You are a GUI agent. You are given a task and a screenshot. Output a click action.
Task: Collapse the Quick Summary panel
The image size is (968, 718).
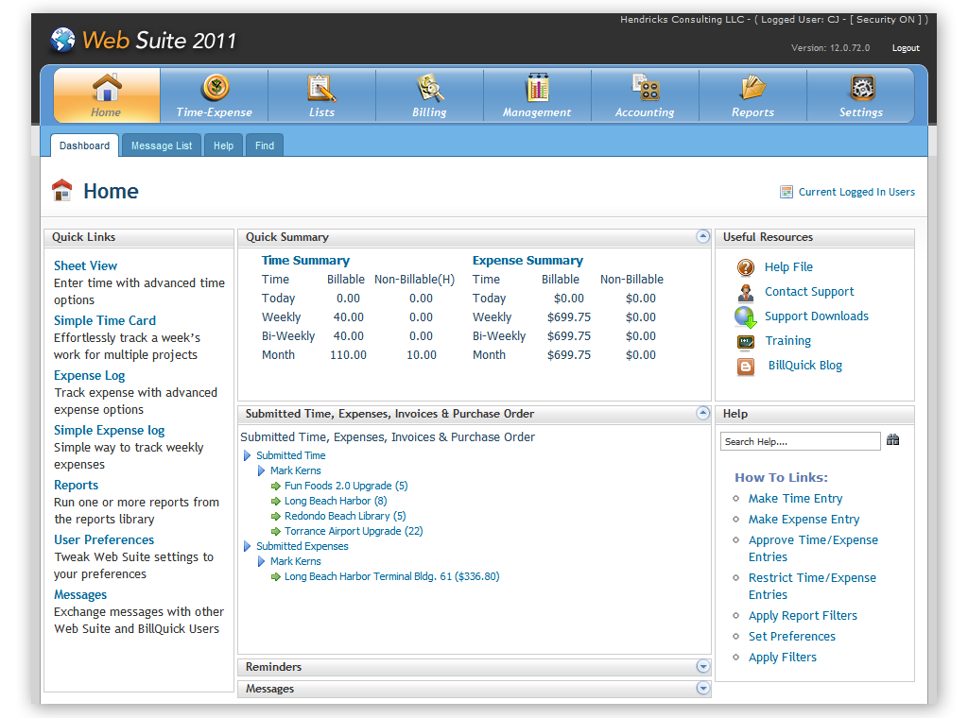(x=702, y=237)
